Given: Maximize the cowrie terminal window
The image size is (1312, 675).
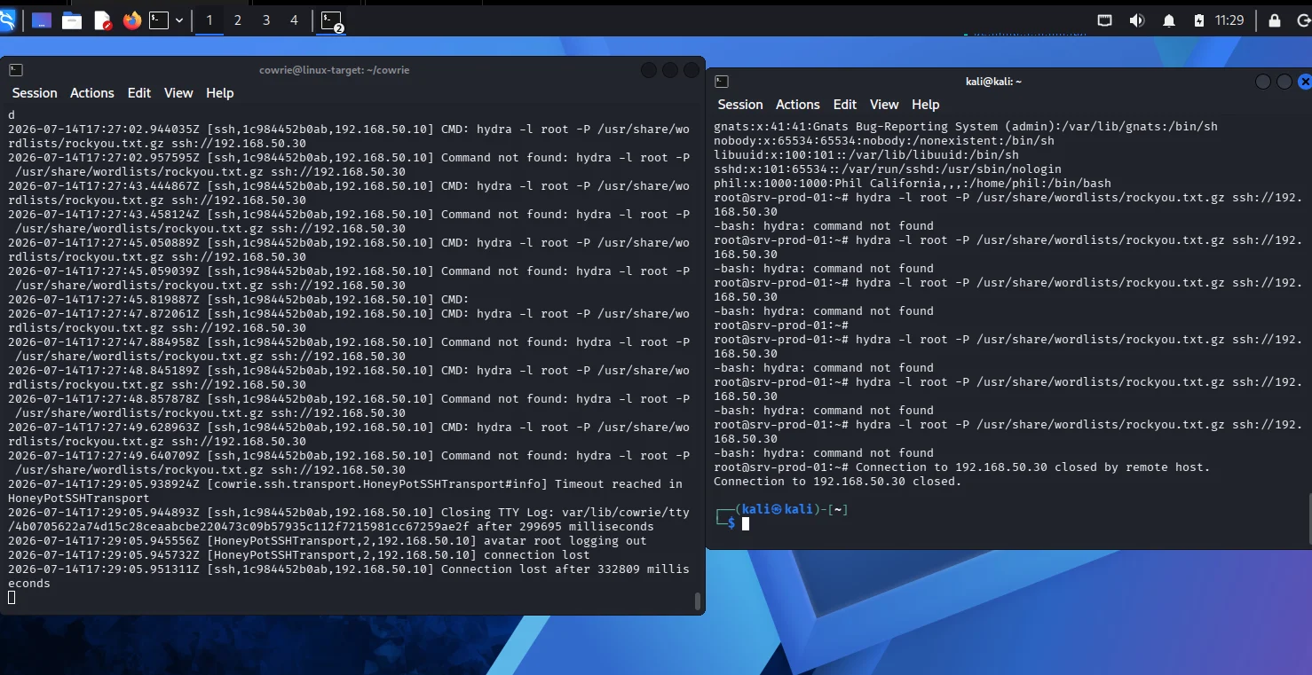Looking at the screenshot, I should (670, 70).
